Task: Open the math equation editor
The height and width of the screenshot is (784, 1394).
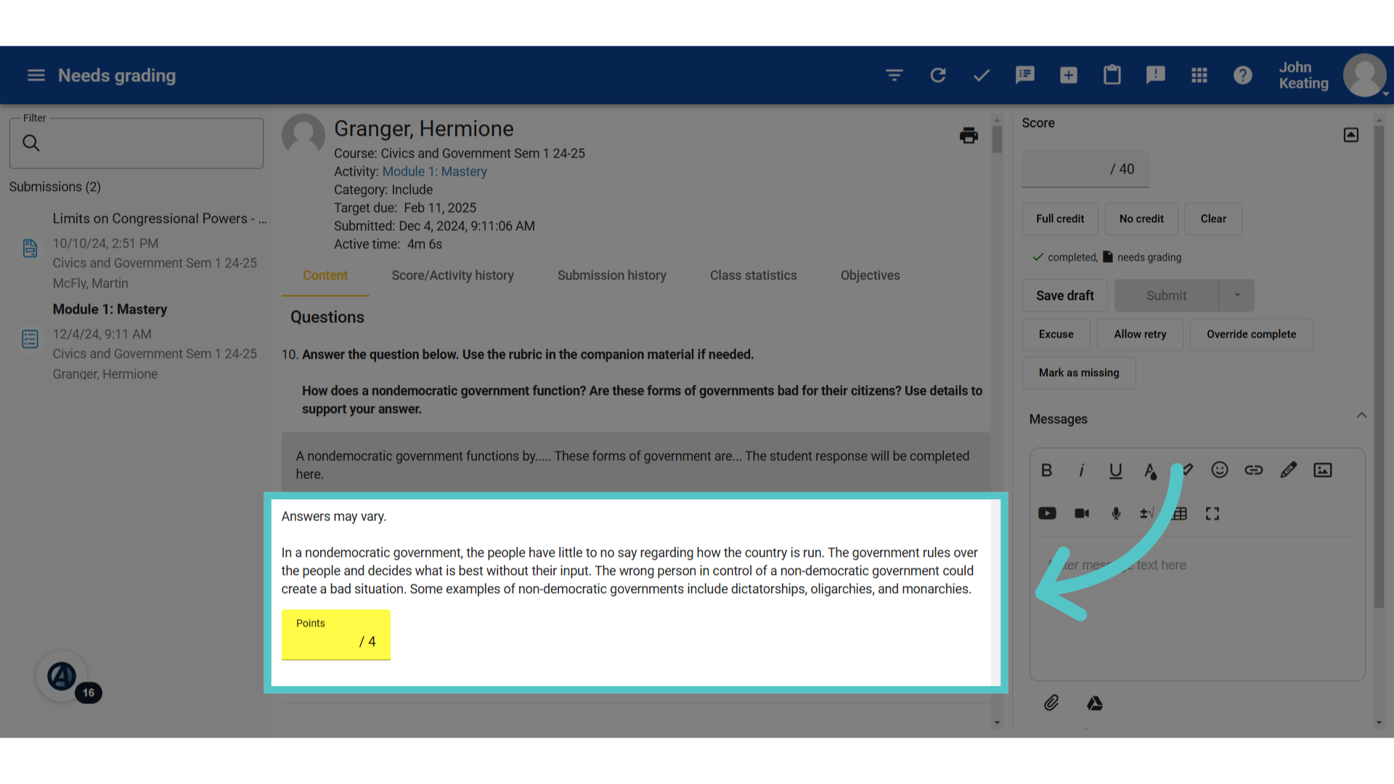Action: pyautogui.click(x=1147, y=514)
